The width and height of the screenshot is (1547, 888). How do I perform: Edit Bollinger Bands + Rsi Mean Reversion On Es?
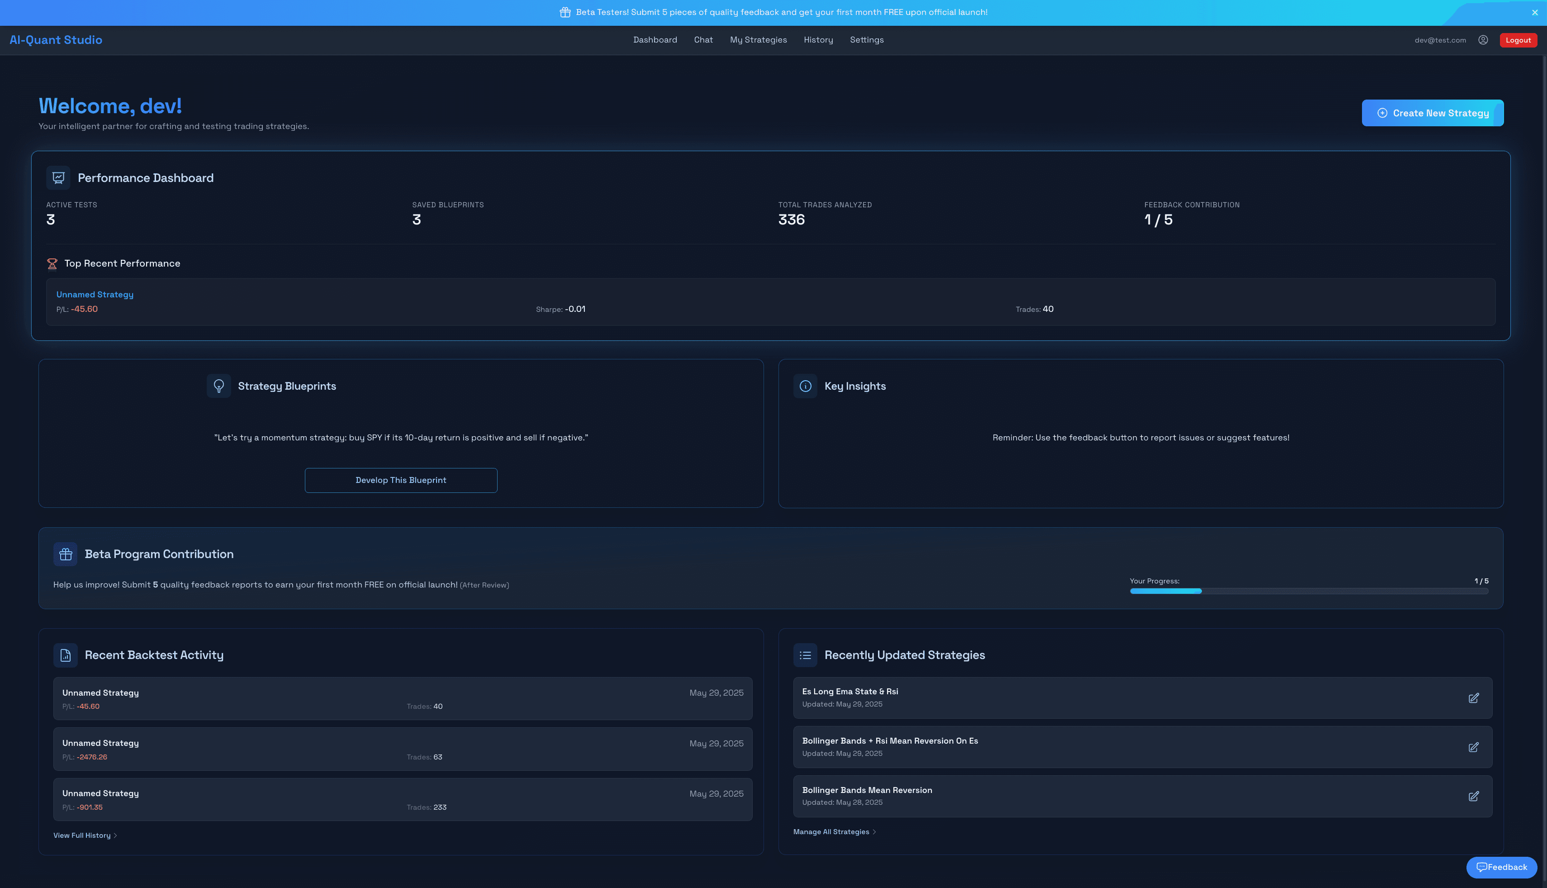coord(1473,748)
